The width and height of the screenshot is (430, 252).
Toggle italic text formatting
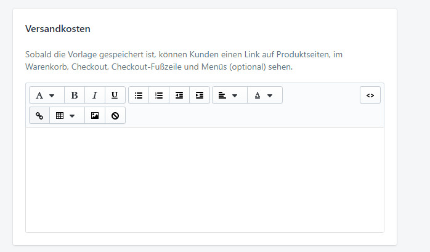(x=95, y=96)
